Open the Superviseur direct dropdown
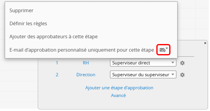Image resolution: width=210 pixels, height=111 pixels. pyautogui.click(x=143, y=63)
